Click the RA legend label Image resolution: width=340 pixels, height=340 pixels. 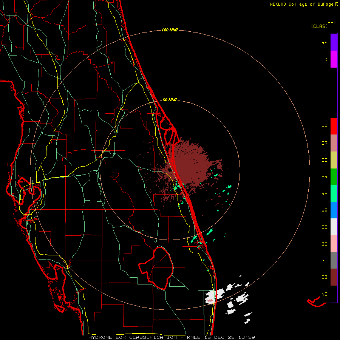(324, 194)
